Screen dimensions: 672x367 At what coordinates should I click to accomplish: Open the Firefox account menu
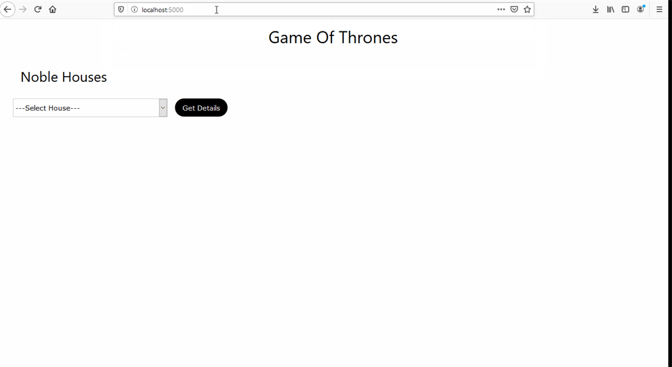click(640, 9)
